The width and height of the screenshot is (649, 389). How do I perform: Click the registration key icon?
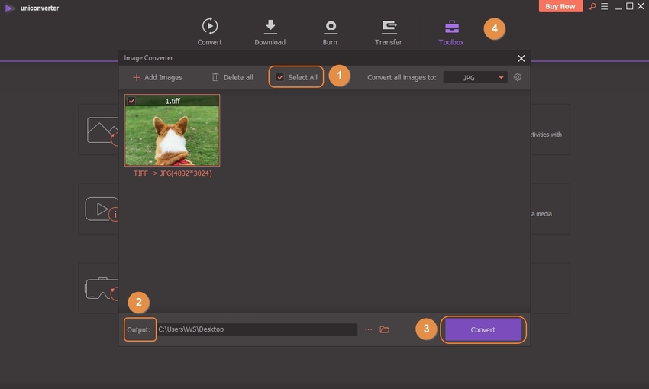(x=590, y=7)
